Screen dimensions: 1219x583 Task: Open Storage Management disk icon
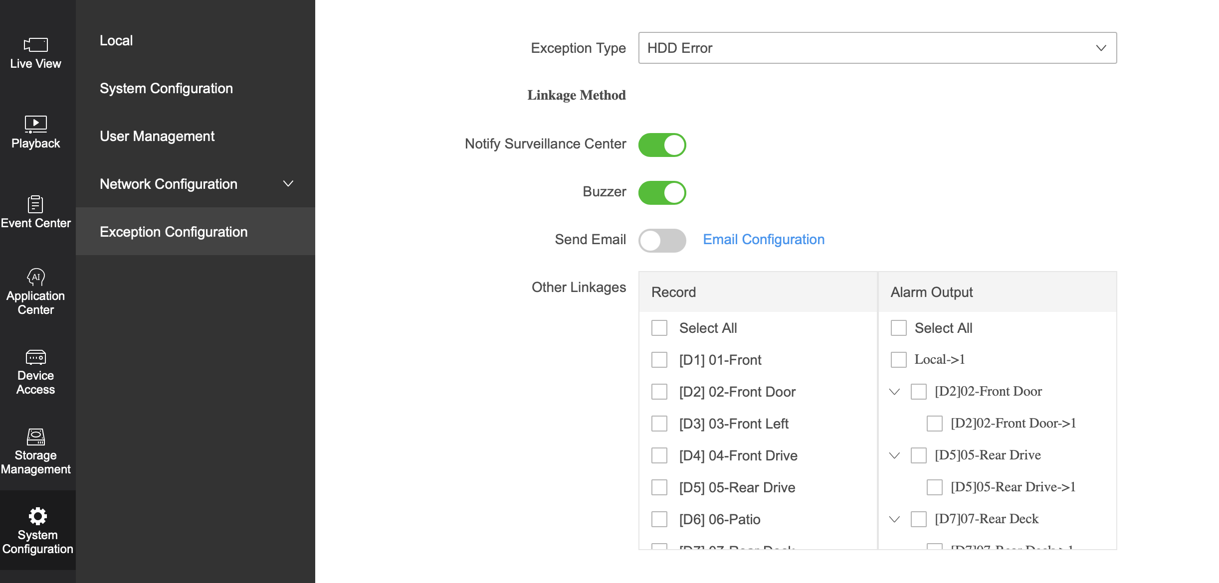tap(35, 437)
